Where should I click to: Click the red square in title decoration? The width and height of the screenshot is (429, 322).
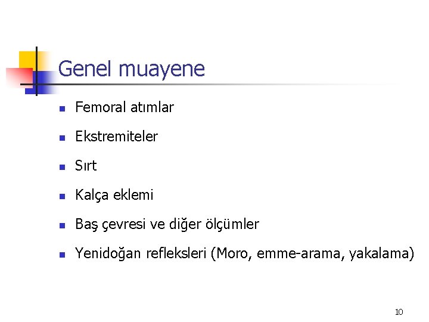(x=17, y=78)
